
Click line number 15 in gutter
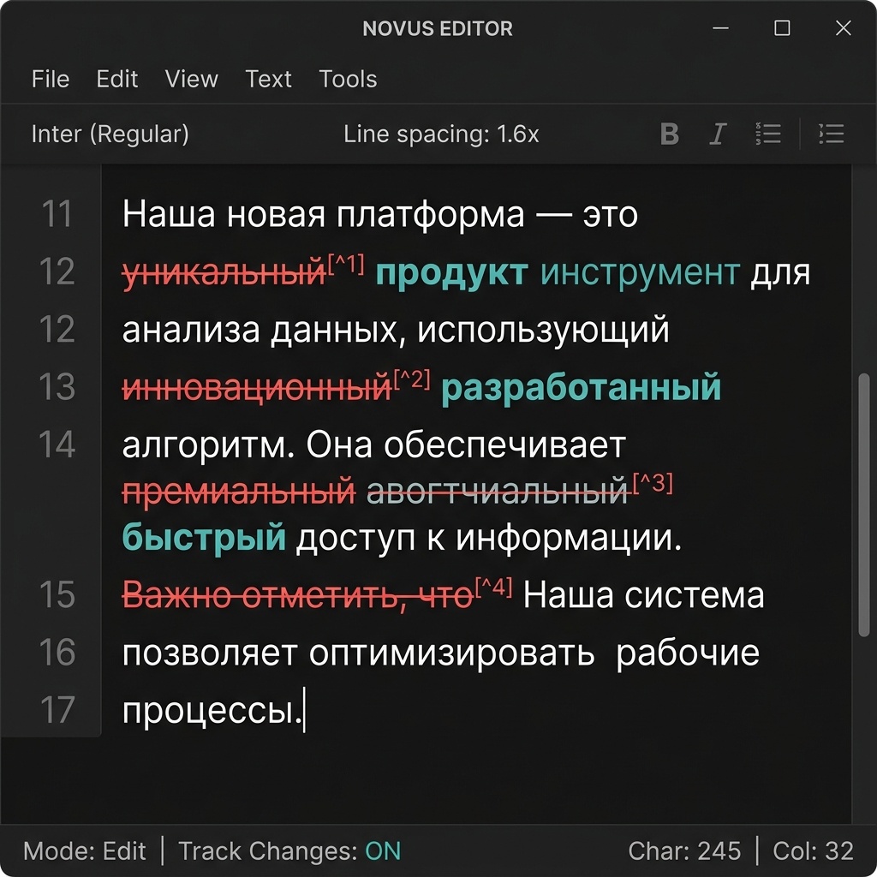(x=57, y=594)
